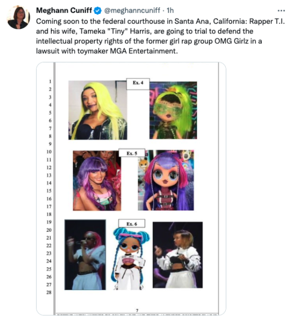Click the green-haired doll with visor image
291x319 pixels.
tap(173, 110)
